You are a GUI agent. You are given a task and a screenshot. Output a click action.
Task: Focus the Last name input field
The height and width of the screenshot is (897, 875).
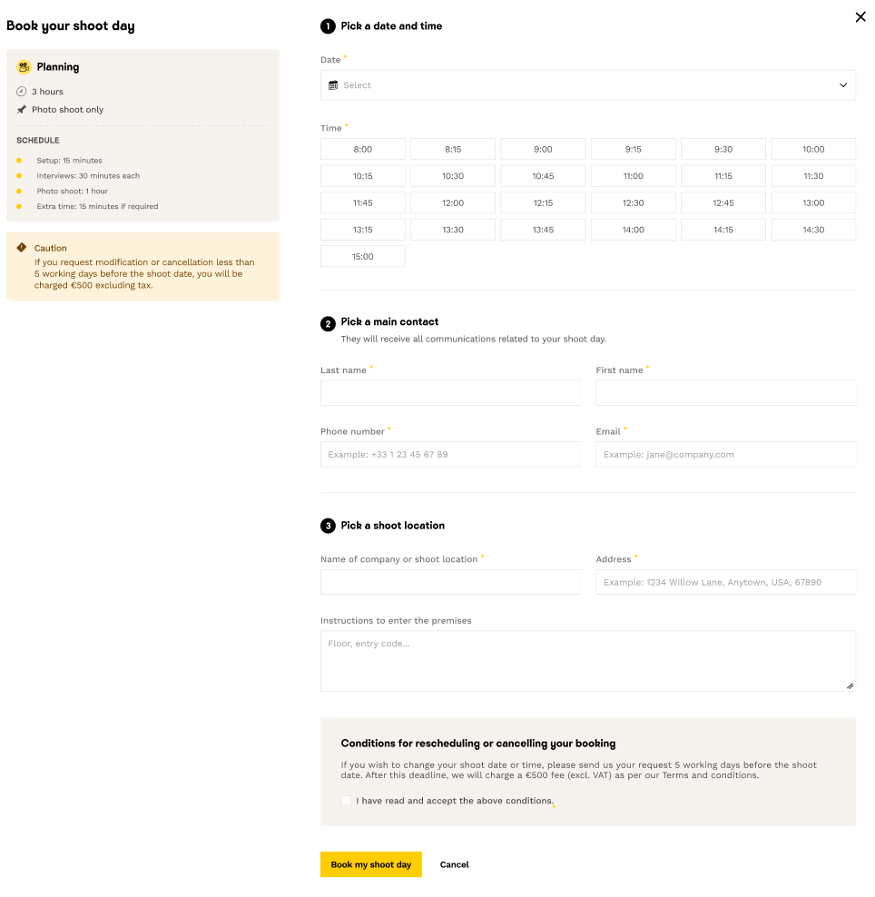450,393
